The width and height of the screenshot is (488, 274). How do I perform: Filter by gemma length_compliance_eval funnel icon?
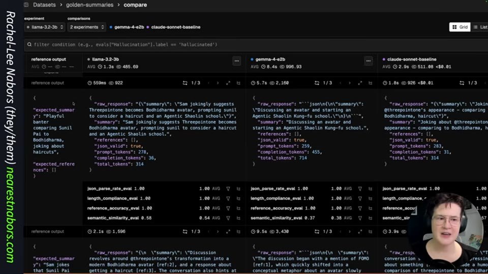(360, 198)
